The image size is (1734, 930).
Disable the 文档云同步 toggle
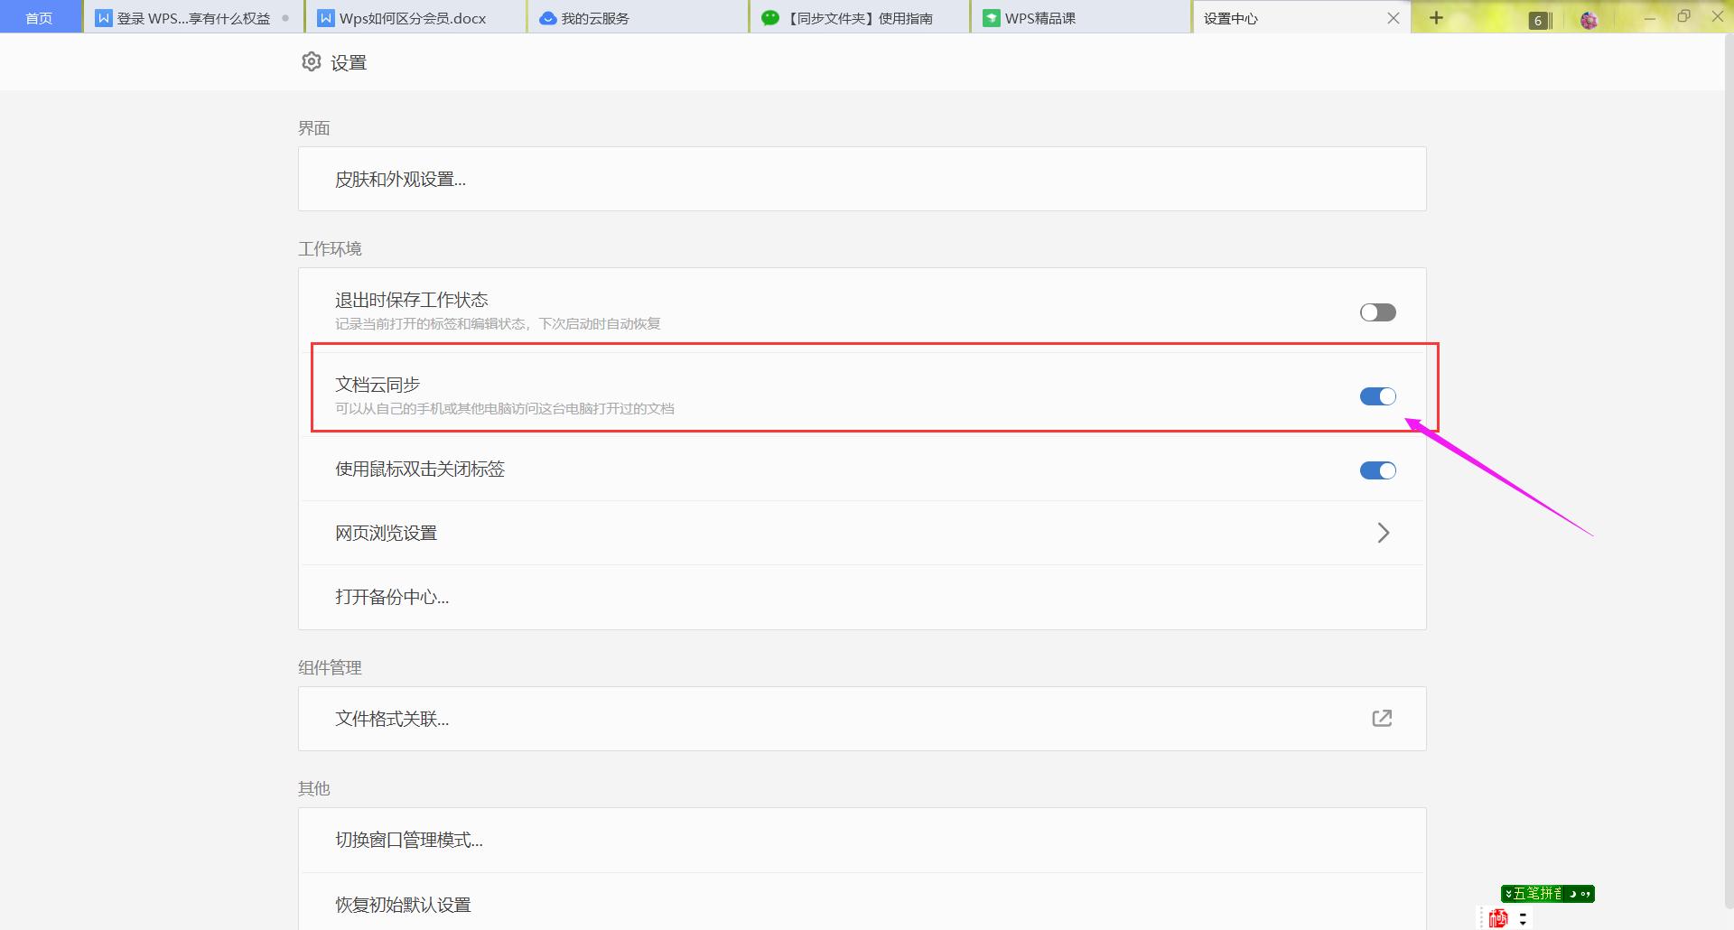(1376, 395)
